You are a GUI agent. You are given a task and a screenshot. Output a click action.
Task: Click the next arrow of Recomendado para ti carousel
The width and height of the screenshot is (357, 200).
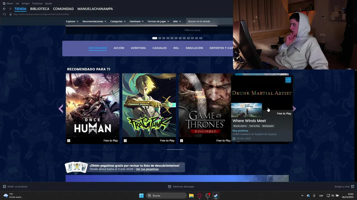[x=294, y=109]
